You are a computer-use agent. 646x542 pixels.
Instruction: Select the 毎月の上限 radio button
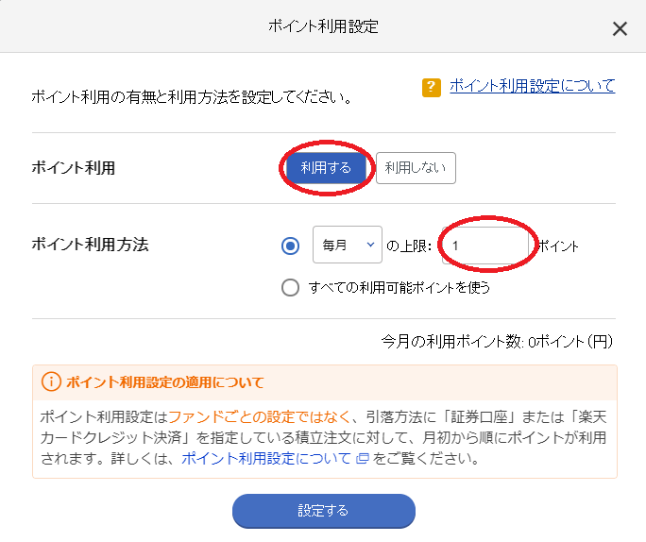[x=291, y=246]
